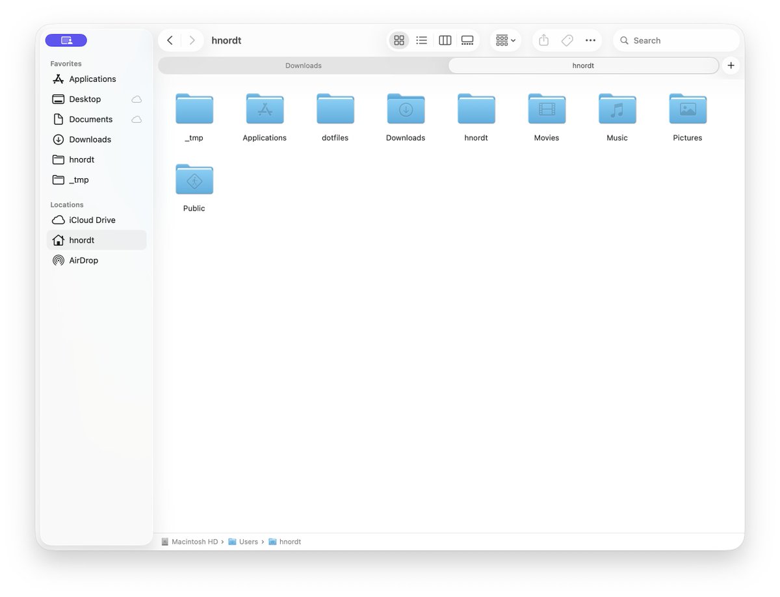Select the _tmp folder icon
780x597 pixels.
pos(194,109)
